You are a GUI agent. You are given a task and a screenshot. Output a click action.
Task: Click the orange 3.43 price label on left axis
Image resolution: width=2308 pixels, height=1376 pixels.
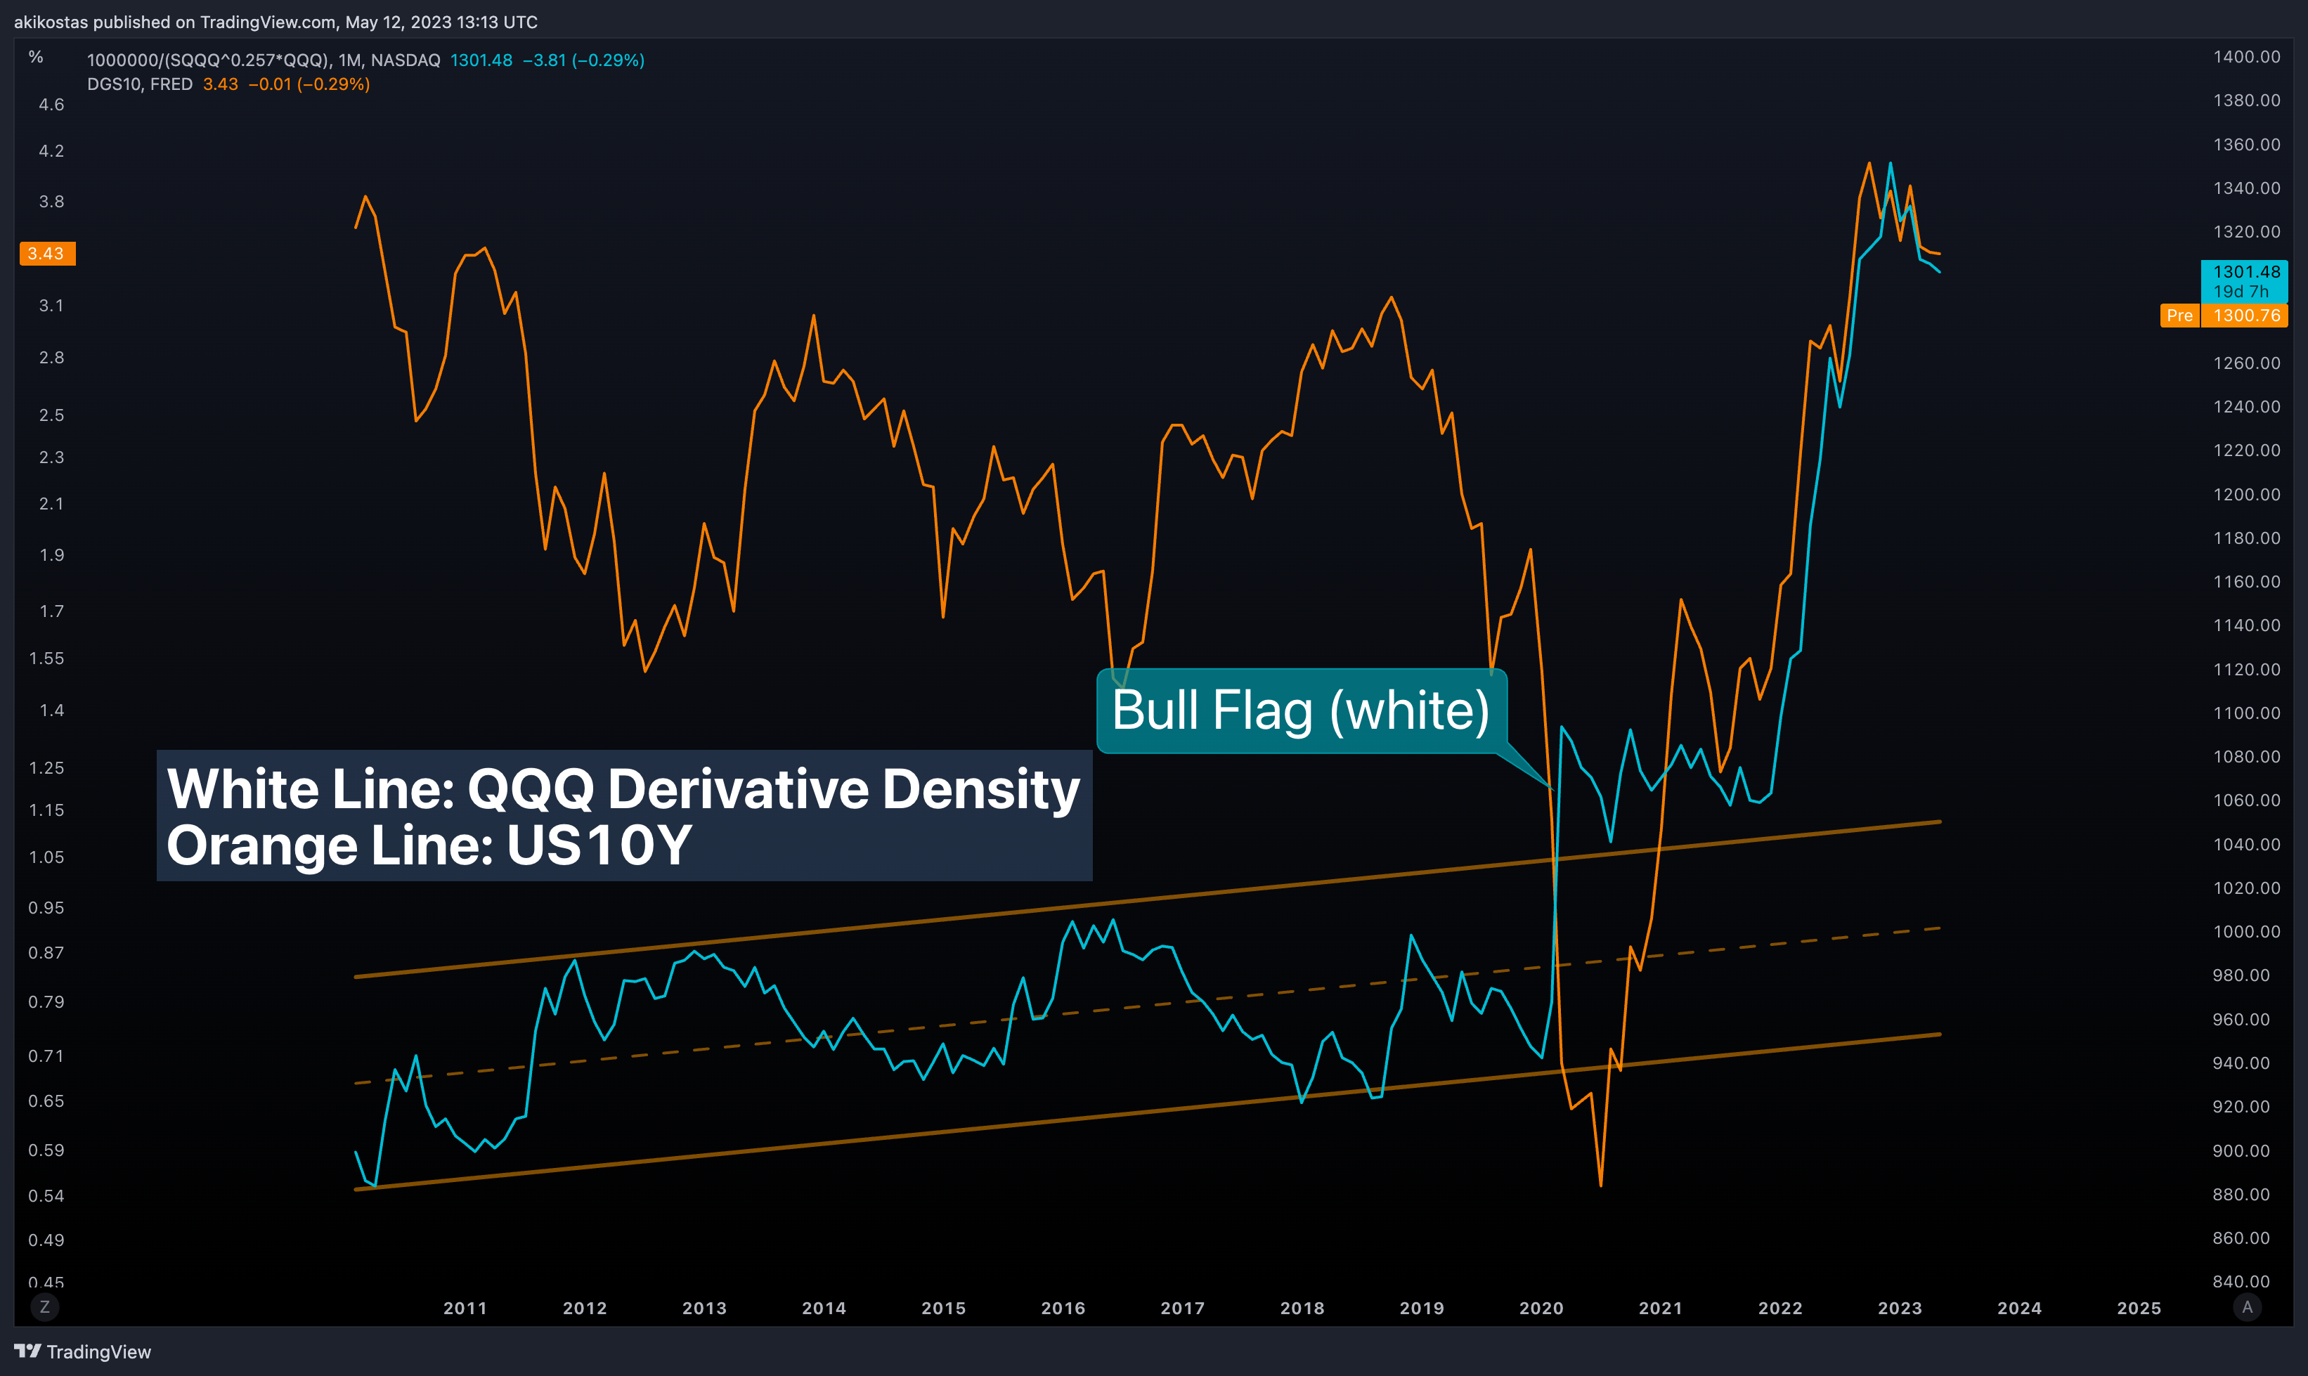coord(47,253)
